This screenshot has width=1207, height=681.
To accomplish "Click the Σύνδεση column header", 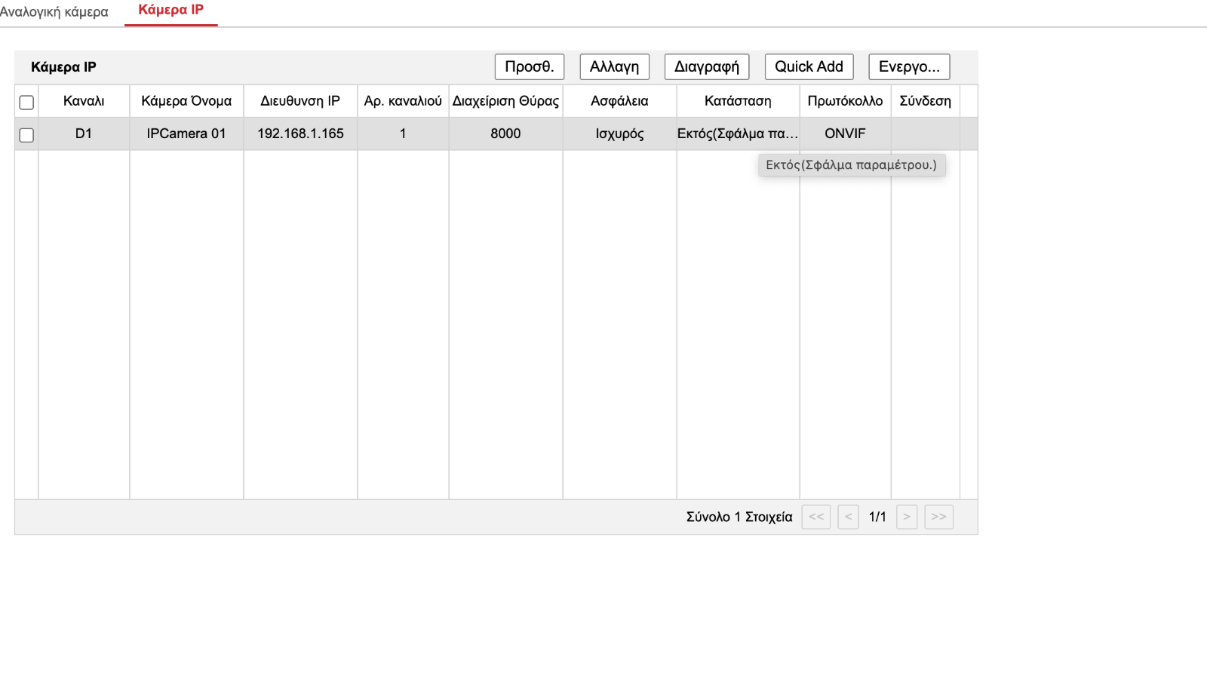I will [x=925, y=101].
